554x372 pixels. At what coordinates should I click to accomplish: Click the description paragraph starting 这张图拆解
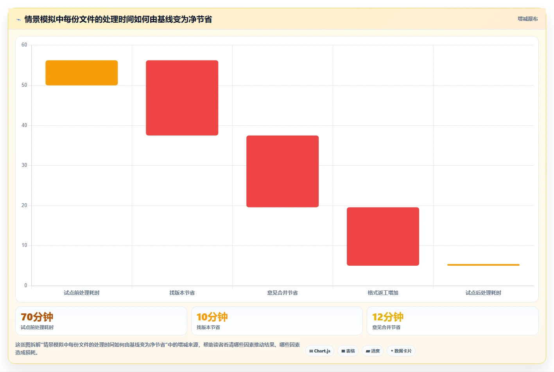click(158, 349)
